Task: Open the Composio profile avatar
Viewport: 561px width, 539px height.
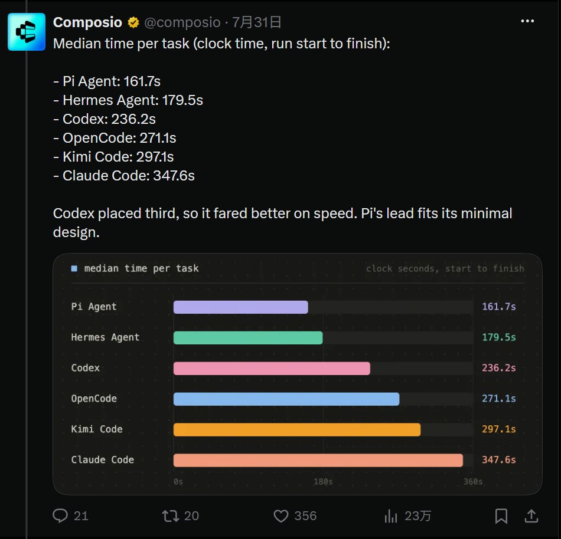Action: tap(27, 32)
